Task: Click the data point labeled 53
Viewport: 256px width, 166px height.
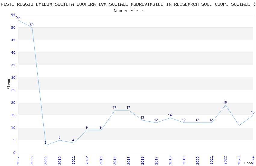Action: click(x=18, y=20)
